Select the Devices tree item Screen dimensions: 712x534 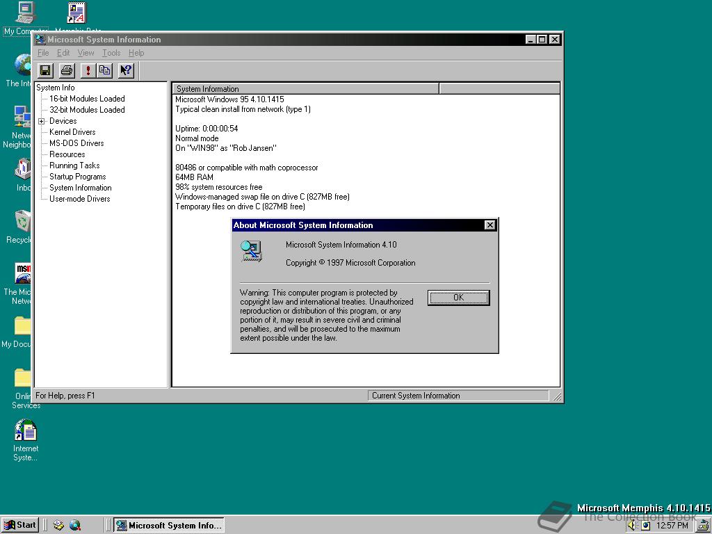point(63,121)
